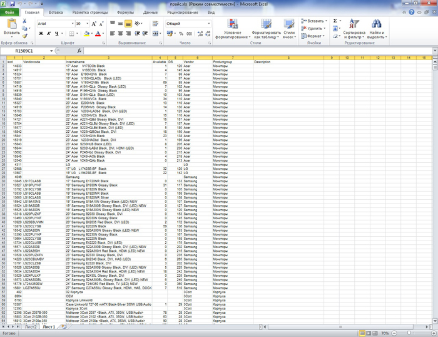Open the Excel Help question mark

tap(412, 12)
